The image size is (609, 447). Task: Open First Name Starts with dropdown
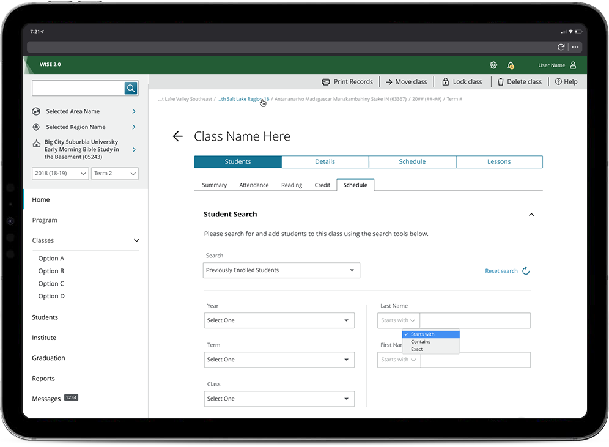[399, 360]
